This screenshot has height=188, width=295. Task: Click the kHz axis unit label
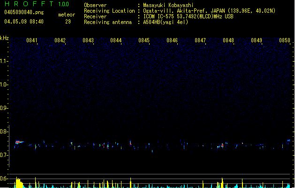pyautogui.click(x=4, y=38)
